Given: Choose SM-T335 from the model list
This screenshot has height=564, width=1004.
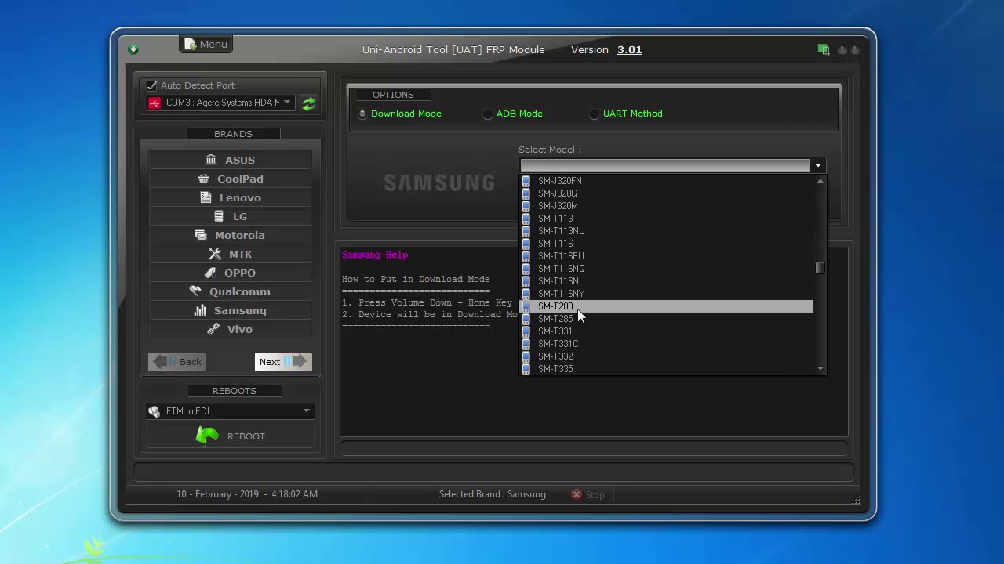Looking at the screenshot, I should pyautogui.click(x=666, y=369).
